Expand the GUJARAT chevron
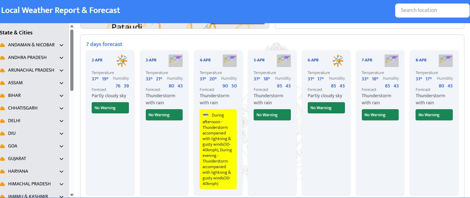Viewport: 470px width, 198px height. click(x=61, y=159)
